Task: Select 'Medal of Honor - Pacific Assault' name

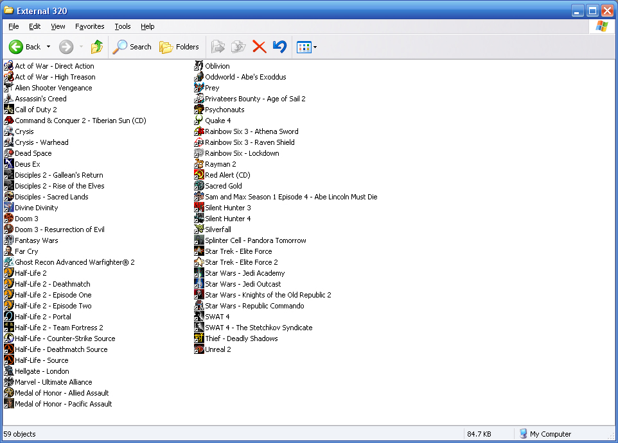Action: coord(63,404)
